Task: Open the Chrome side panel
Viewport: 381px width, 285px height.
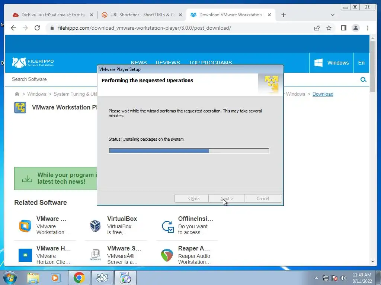Action: pyautogui.click(x=343, y=28)
